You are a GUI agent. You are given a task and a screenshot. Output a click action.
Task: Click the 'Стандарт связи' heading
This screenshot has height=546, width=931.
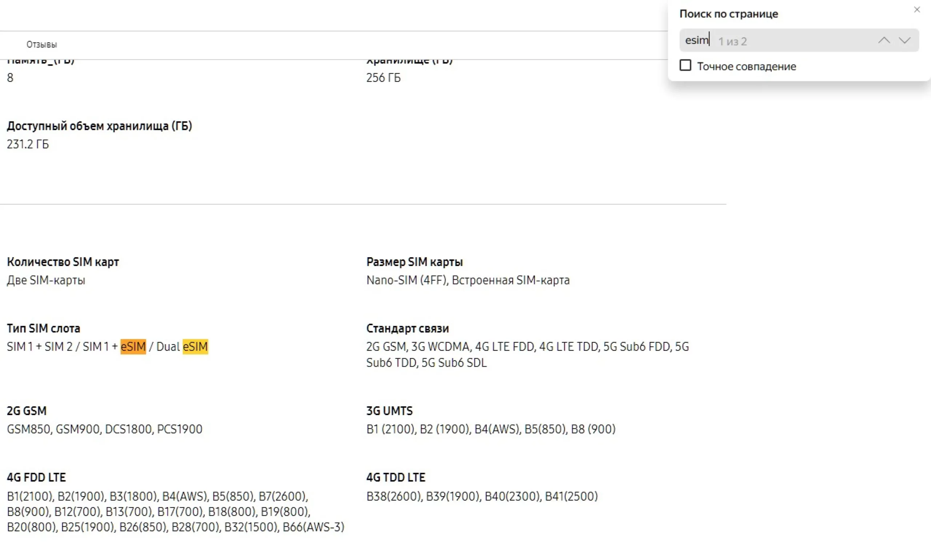[407, 328]
